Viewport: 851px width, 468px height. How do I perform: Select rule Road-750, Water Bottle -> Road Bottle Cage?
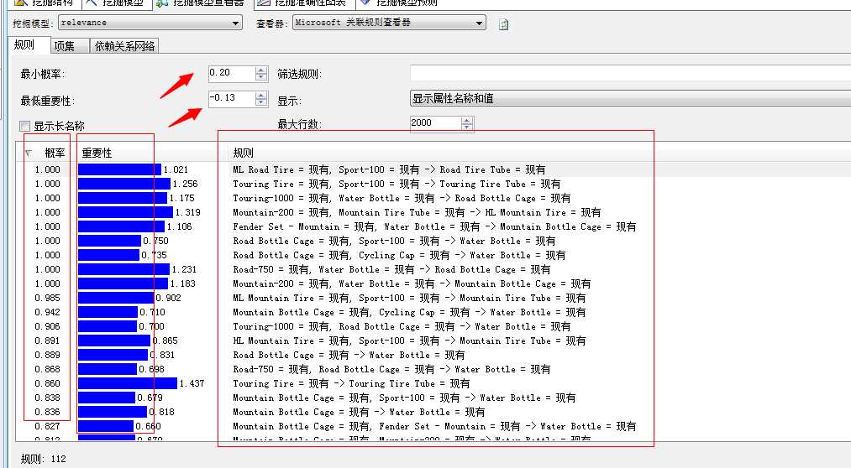[x=391, y=269]
